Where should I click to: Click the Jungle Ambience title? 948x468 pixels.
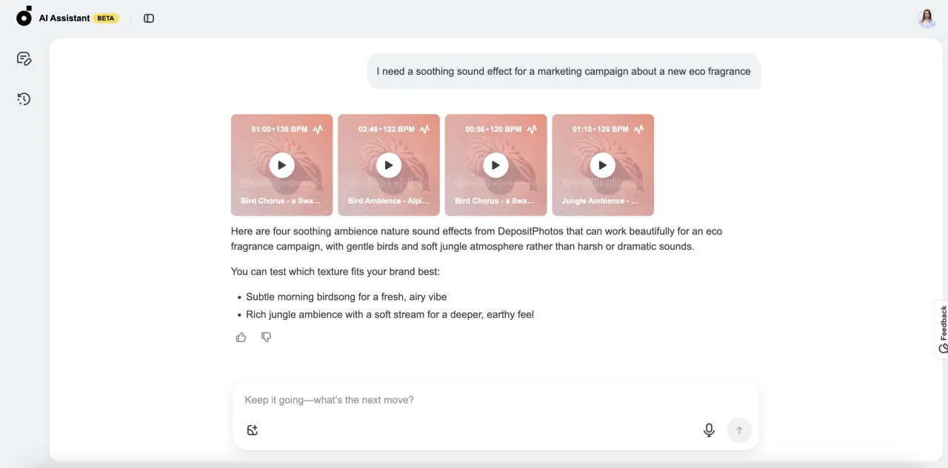(600, 201)
